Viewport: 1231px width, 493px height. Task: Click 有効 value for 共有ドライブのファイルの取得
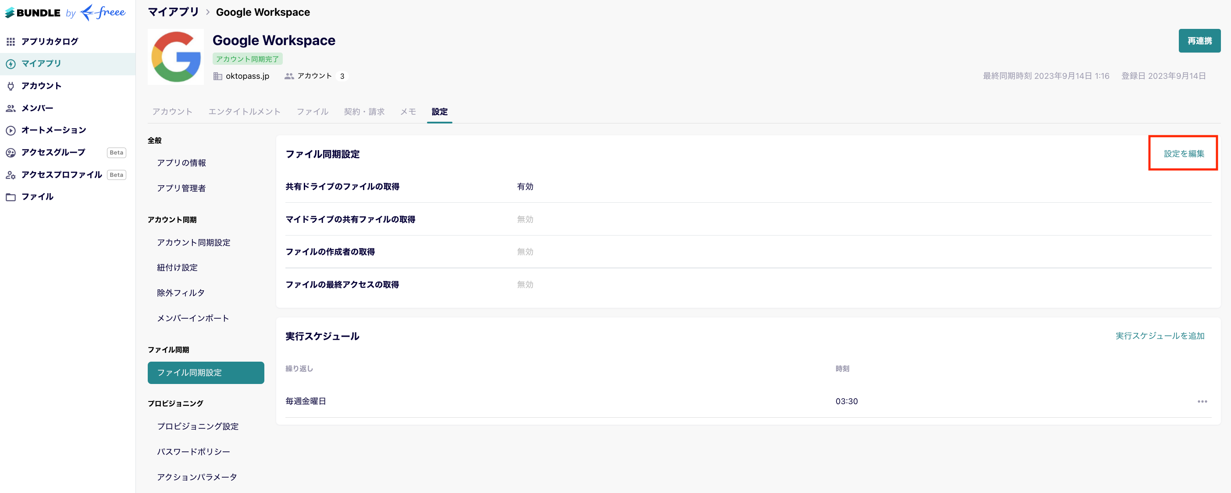tap(525, 187)
